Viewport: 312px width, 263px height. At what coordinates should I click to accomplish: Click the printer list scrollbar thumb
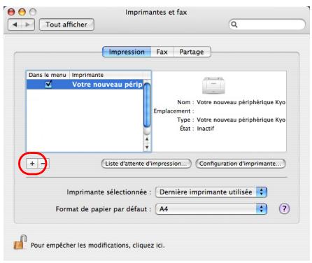tap(147, 106)
